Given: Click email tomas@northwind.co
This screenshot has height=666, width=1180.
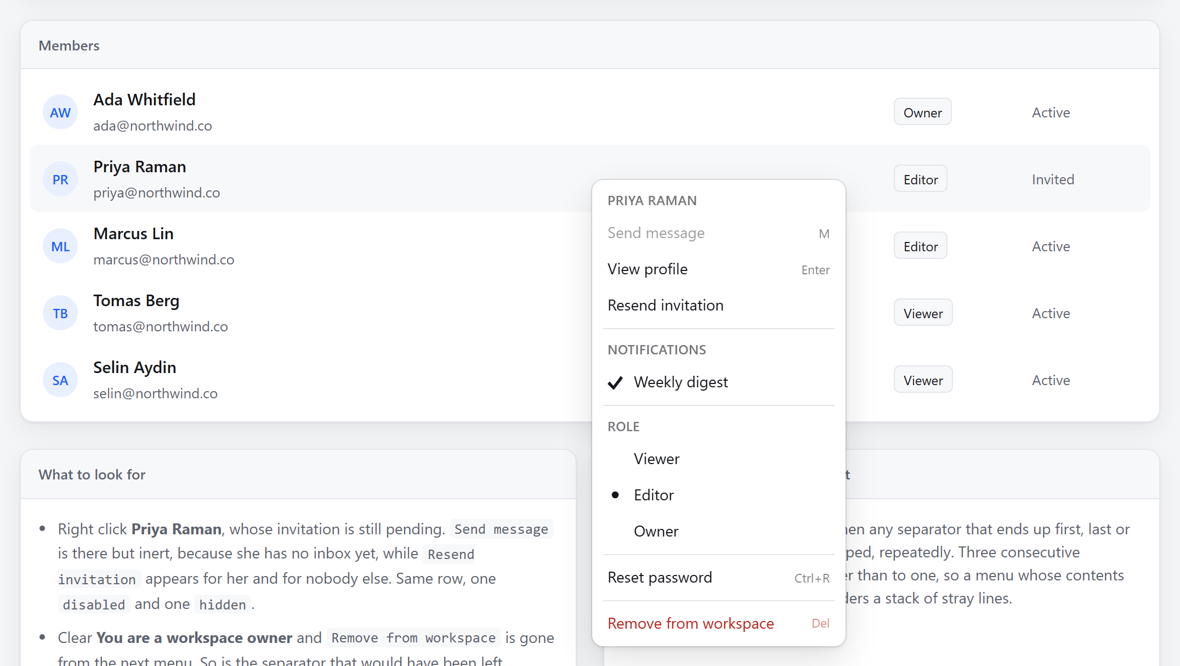Looking at the screenshot, I should 160,326.
